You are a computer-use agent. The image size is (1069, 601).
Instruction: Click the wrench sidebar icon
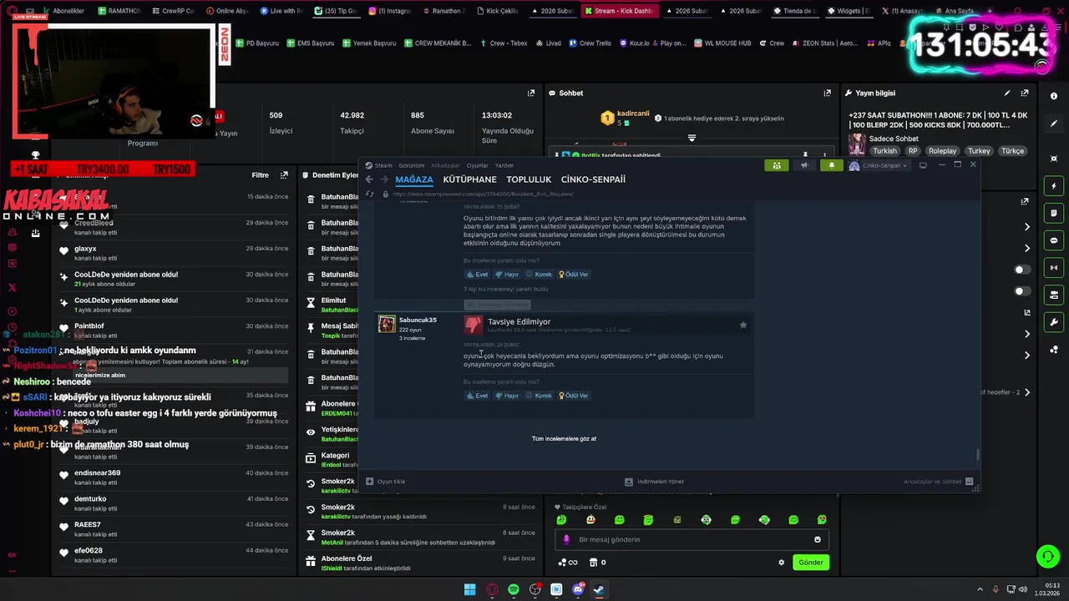pyautogui.click(x=1054, y=322)
